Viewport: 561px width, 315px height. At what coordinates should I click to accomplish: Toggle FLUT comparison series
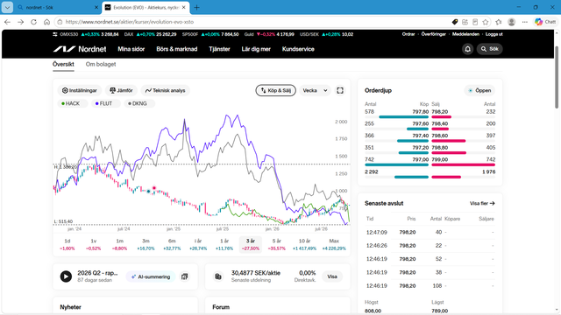(106, 103)
